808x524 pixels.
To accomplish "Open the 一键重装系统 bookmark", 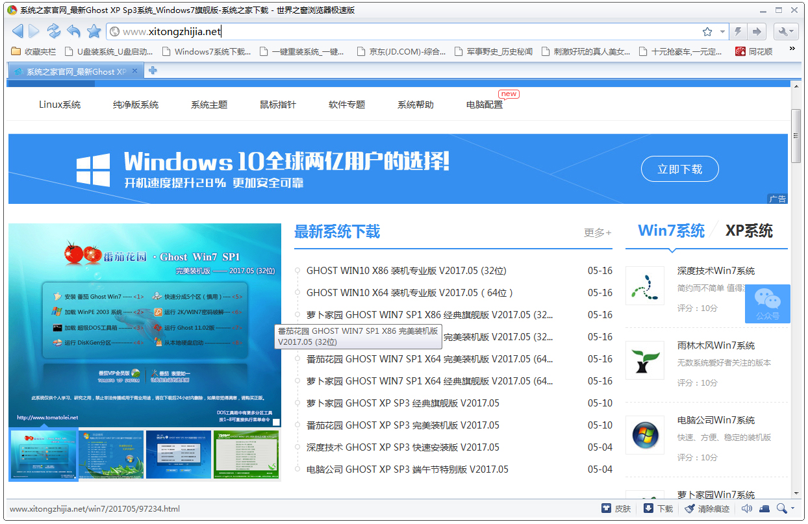I will pyautogui.click(x=301, y=51).
